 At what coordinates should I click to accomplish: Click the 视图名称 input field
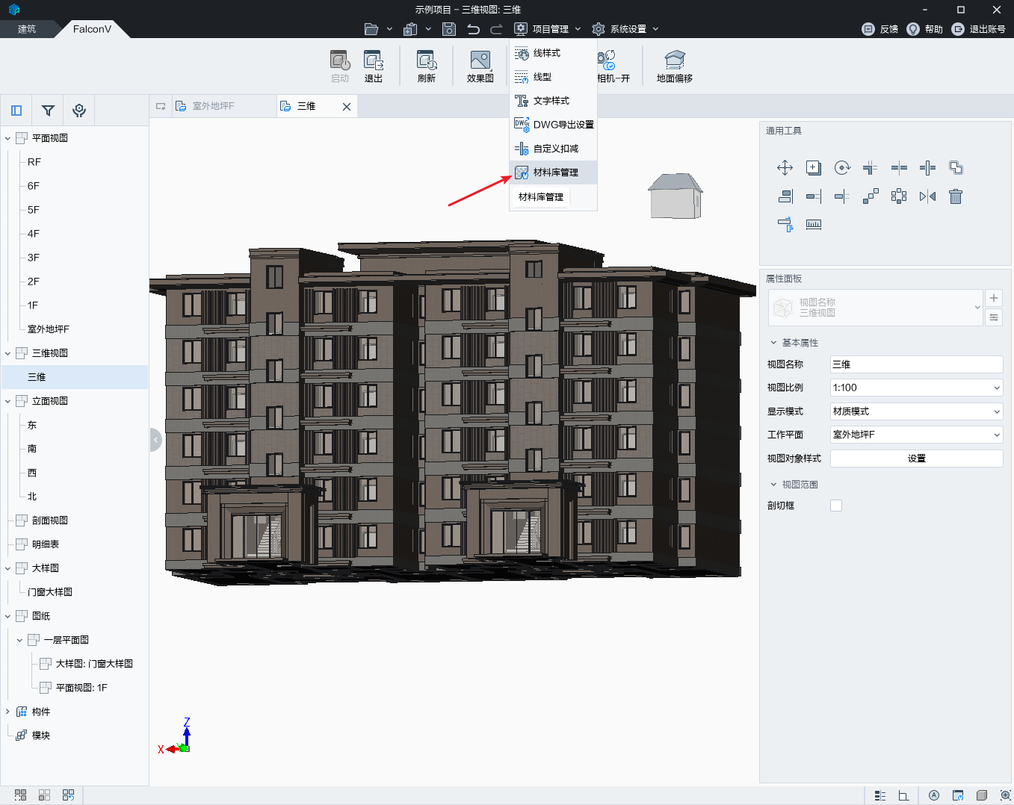(916, 364)
